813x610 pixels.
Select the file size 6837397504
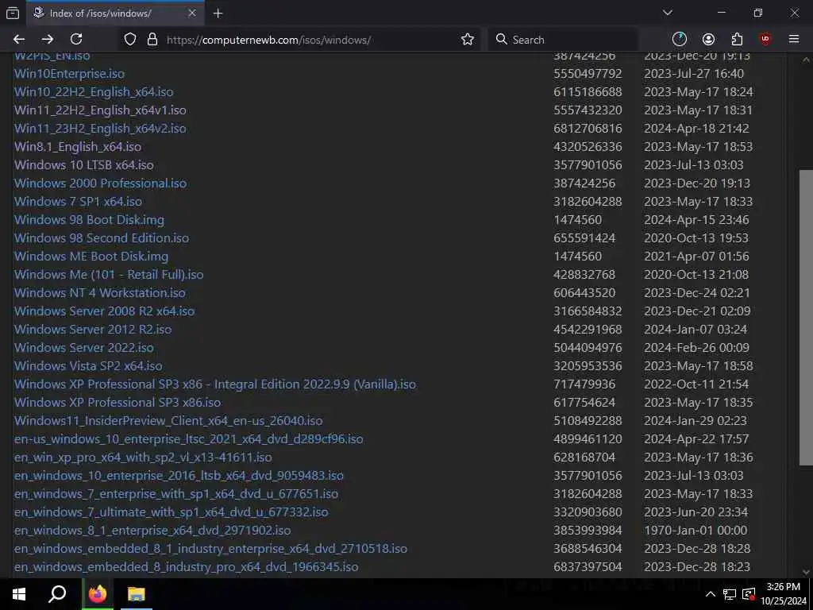588,567
